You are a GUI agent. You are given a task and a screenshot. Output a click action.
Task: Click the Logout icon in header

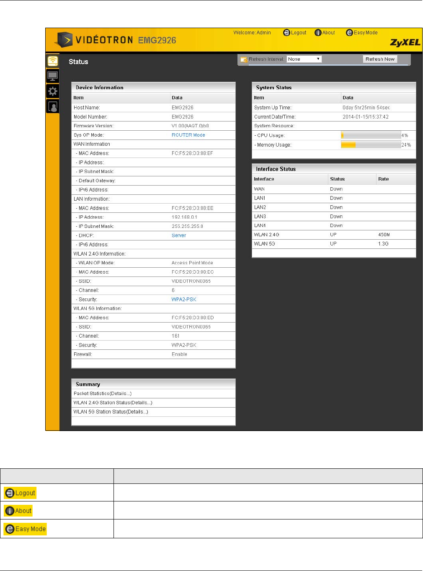(286, 33)
